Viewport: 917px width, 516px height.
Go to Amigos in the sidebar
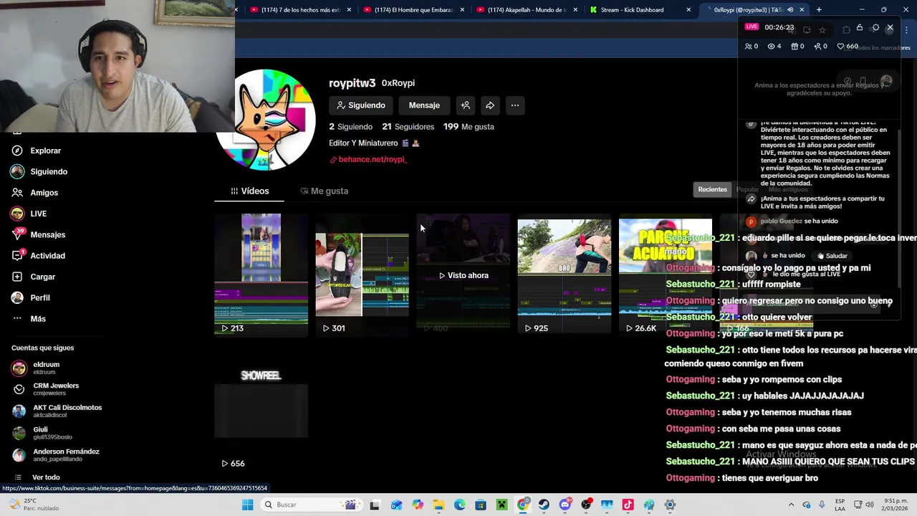tap(34, 193)
